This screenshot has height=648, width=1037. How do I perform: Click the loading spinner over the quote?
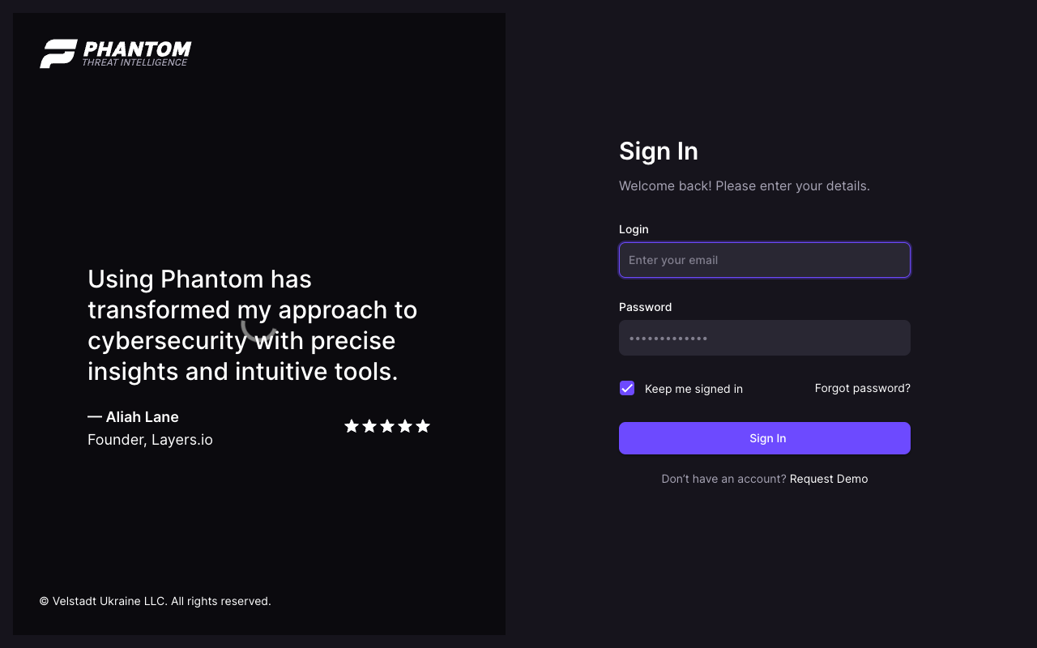[x=259, y=330]
